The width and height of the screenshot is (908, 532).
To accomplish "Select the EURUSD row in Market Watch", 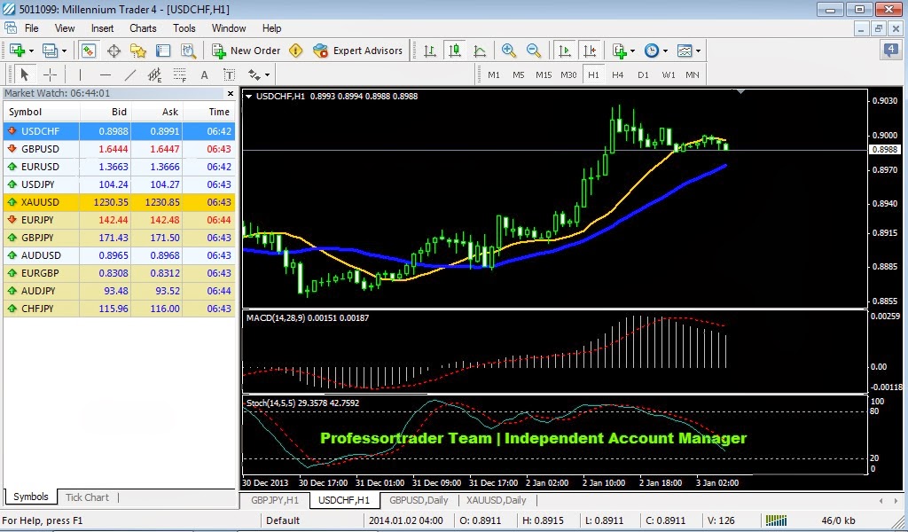I will [x=119, y=167].
